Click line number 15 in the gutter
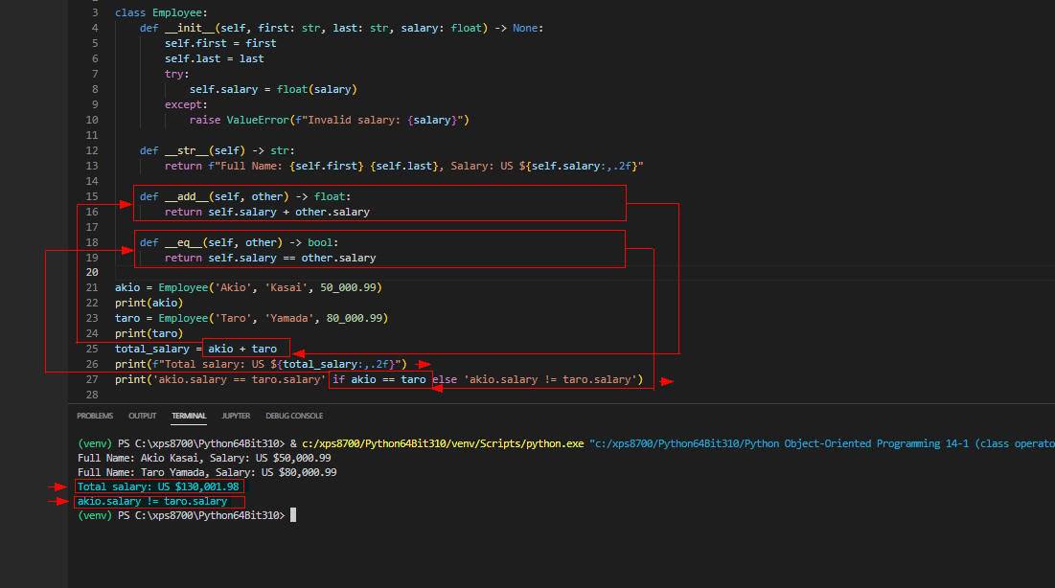The width and height of the screenshot is (1055, 588). pos(92,196)
